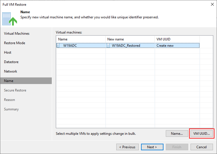Screen dimensions: 217x154
Task: Open the Datastore step in sidebar
Action: 11,62
